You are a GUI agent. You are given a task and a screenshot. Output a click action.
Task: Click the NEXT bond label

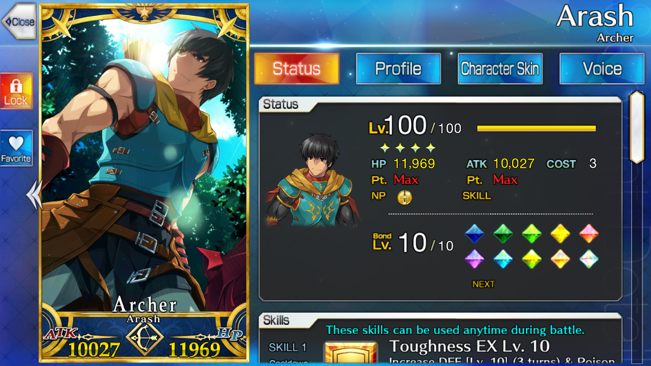(483, 285)
